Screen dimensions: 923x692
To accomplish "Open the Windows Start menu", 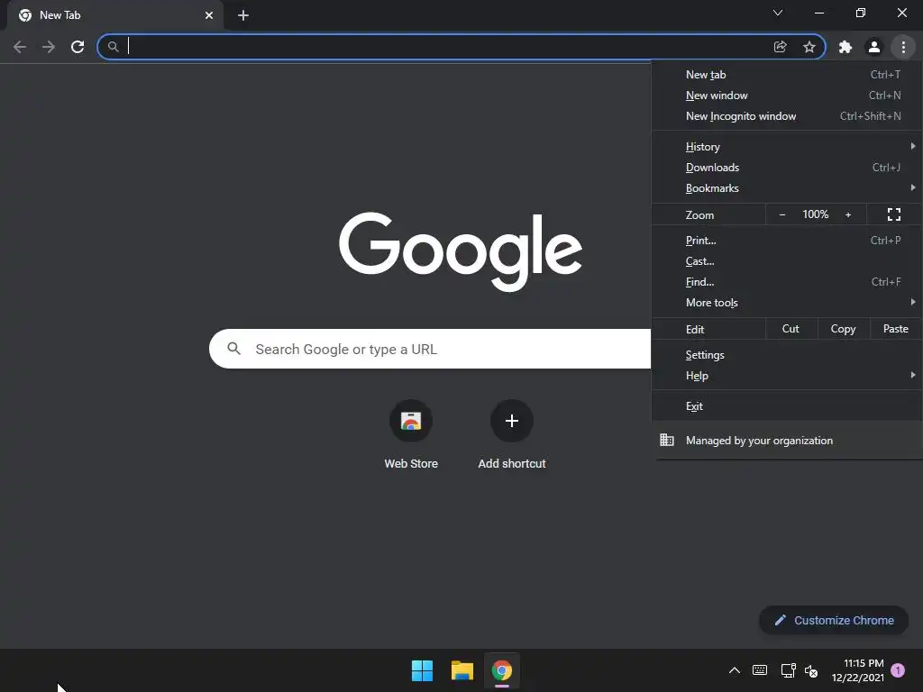I will (422, 670).
